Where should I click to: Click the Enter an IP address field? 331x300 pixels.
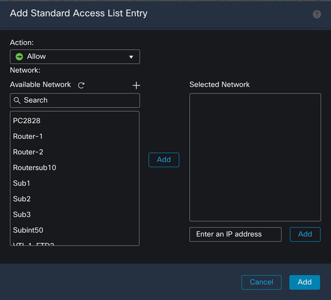tap(236, 234)
